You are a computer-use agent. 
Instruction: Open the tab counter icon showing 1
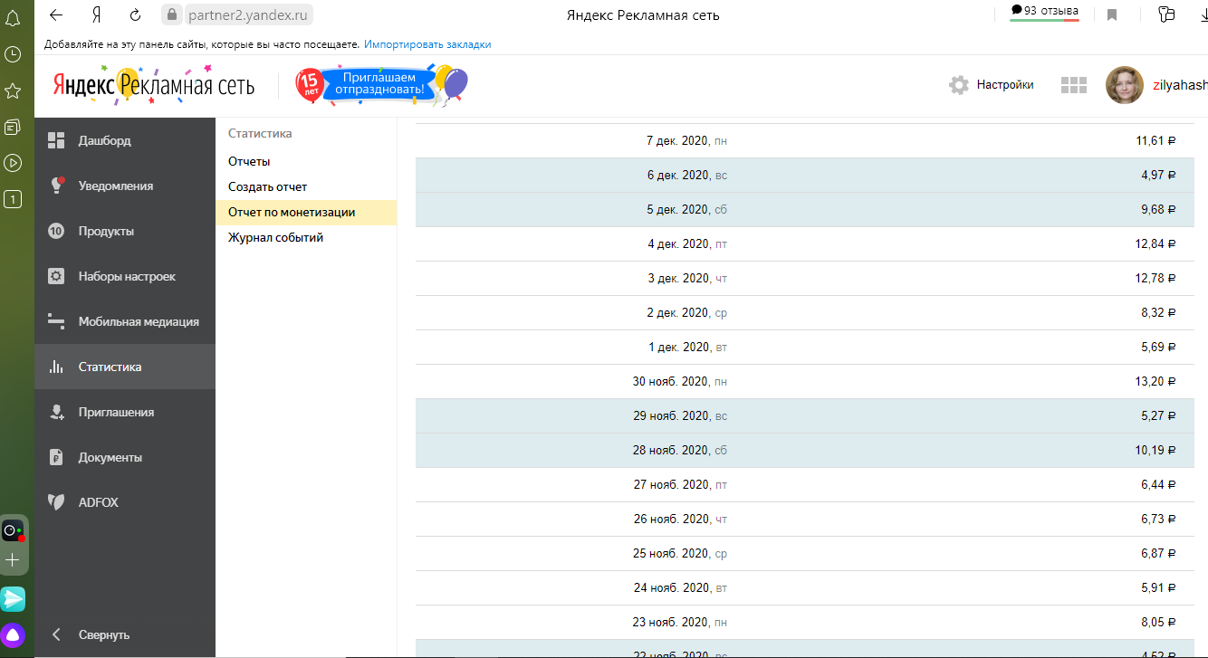click(13, 199)
